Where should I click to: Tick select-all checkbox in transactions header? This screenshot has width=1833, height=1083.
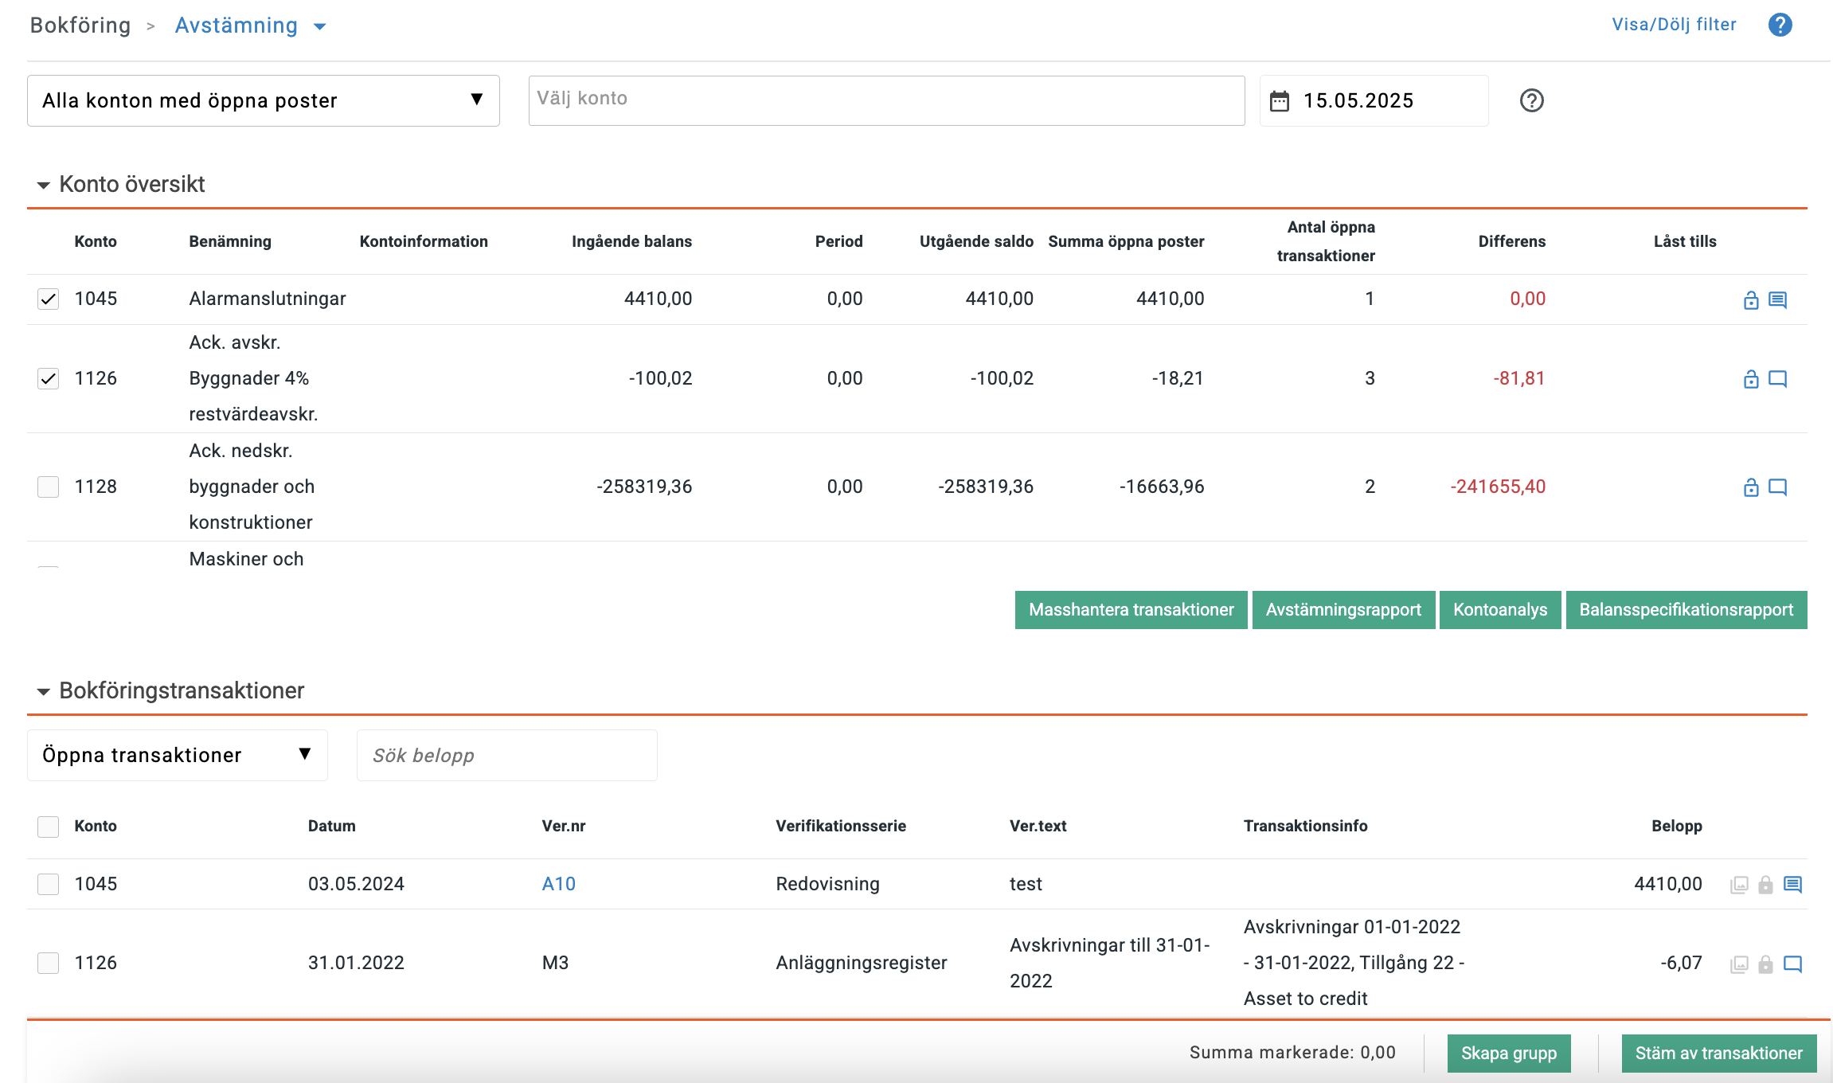coord(49,827)
